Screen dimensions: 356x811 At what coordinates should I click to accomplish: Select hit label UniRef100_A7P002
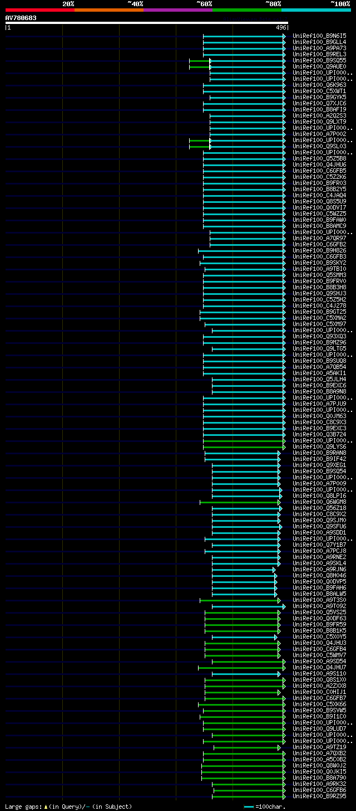pyautogui.click(x=319, y=134)
